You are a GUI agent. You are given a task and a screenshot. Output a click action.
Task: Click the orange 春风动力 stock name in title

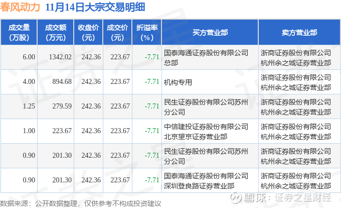20,7
